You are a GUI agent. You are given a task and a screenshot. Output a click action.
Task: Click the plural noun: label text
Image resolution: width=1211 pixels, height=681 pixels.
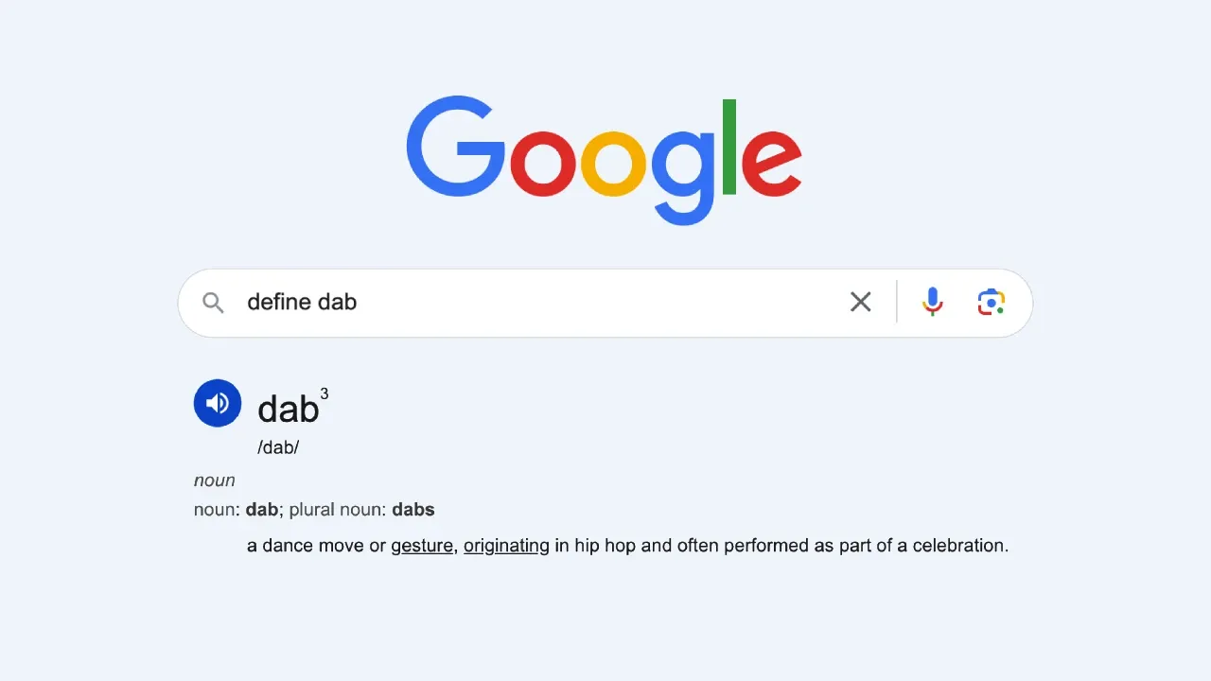(x=338, y=509)
